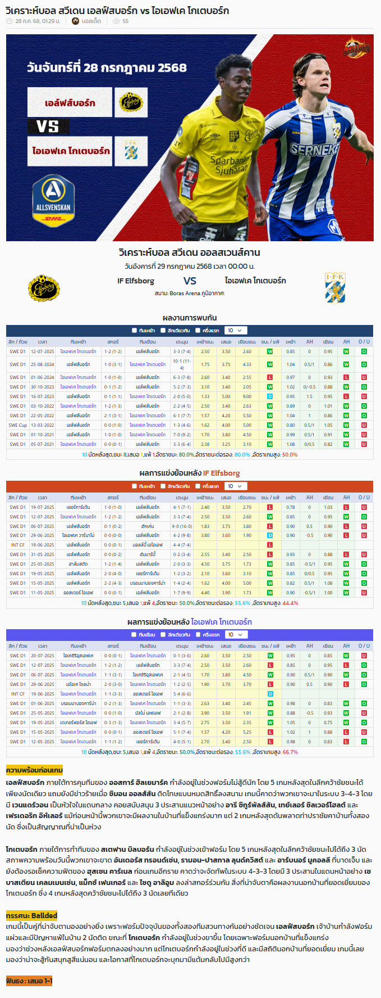Click the เวลา column header in the head-to-head table
Screen dimensions: 381x998
point(43,342)
